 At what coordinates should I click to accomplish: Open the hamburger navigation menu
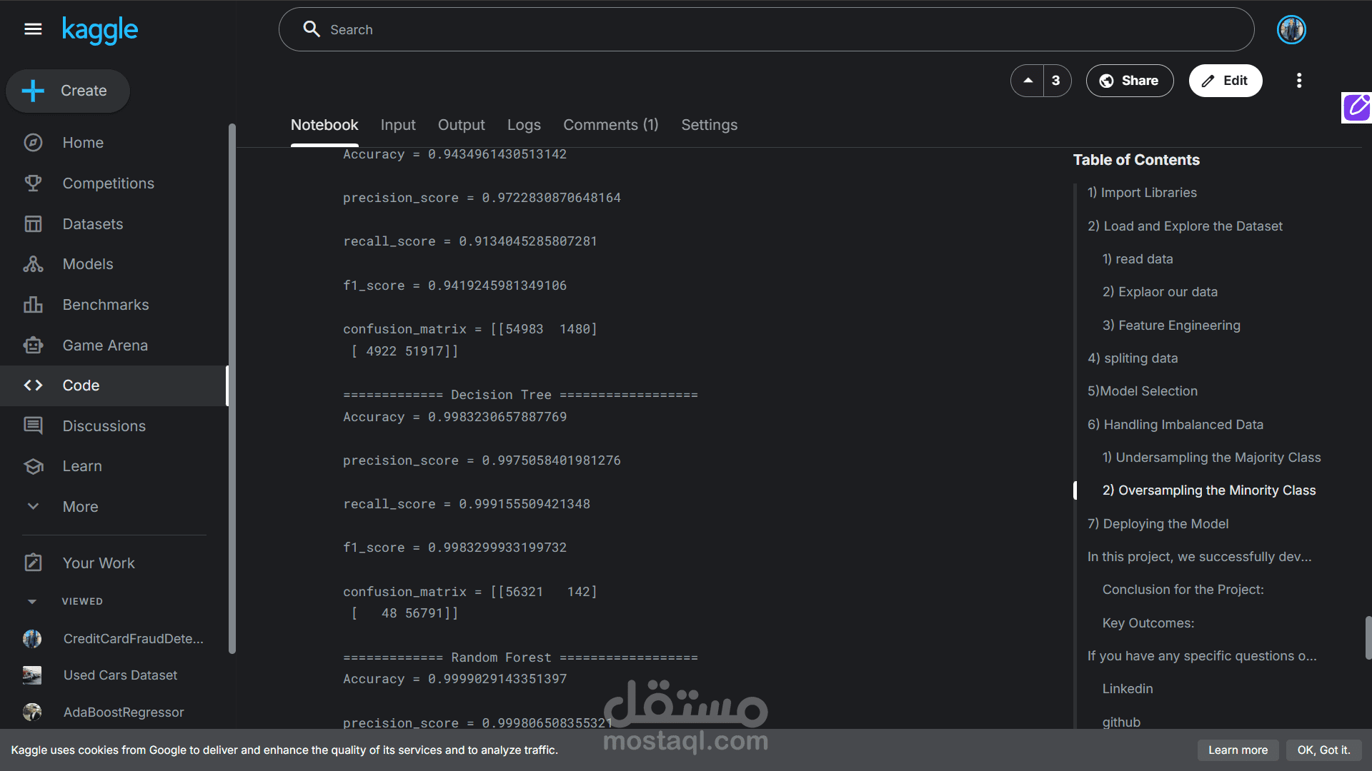(x=33, y=29)
